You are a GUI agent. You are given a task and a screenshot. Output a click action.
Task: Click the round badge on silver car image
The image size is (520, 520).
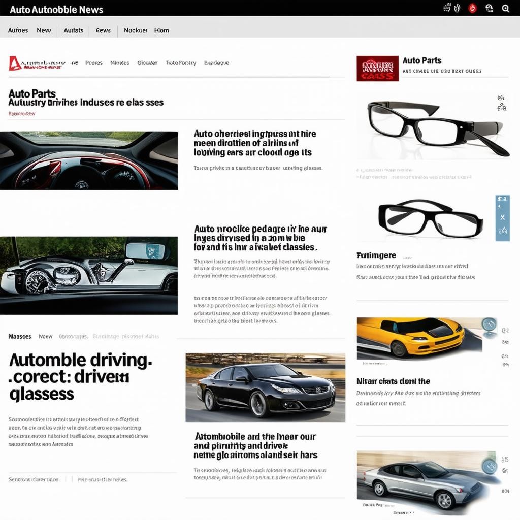[x=489, y=466]
